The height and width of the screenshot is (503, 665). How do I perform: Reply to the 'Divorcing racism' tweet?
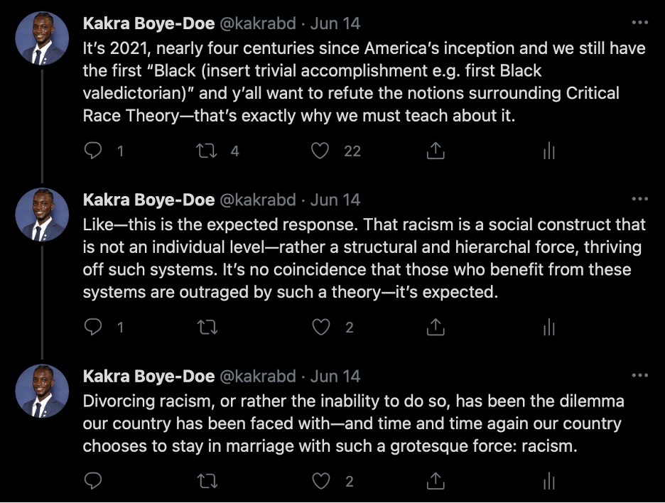(x=94, y=481)
